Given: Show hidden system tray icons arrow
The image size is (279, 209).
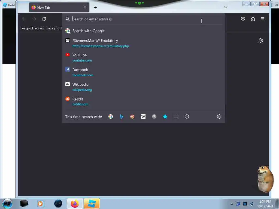Looking at the screenshot, I should [x=232, y=204].
